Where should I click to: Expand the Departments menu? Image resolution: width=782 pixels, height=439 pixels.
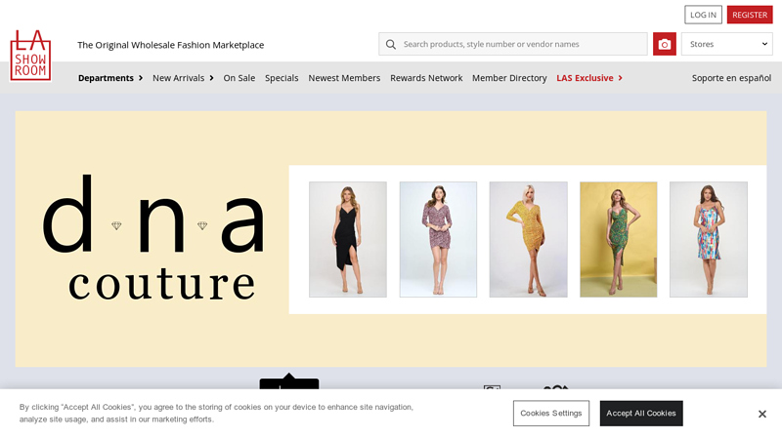110,78
